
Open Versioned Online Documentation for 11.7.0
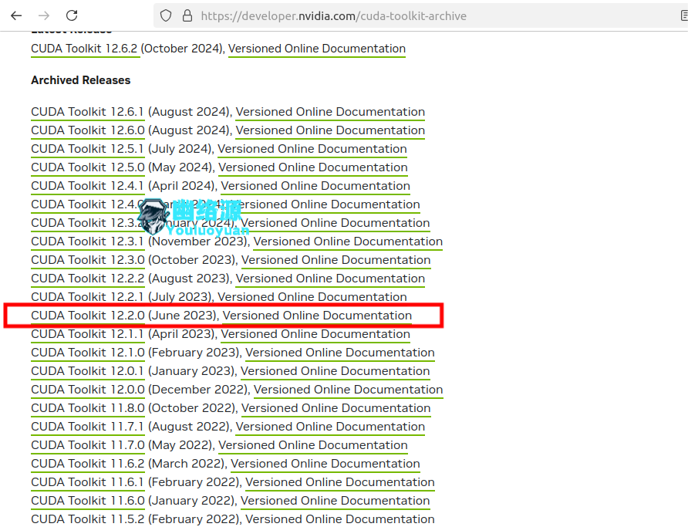point(313,445)
